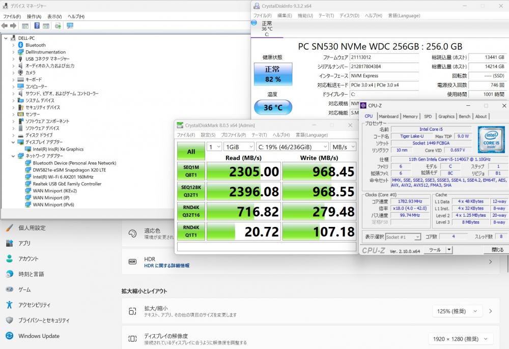Open Apps via its sidebar icon
This screenshot has width=509, height=349.
point(9,243)
